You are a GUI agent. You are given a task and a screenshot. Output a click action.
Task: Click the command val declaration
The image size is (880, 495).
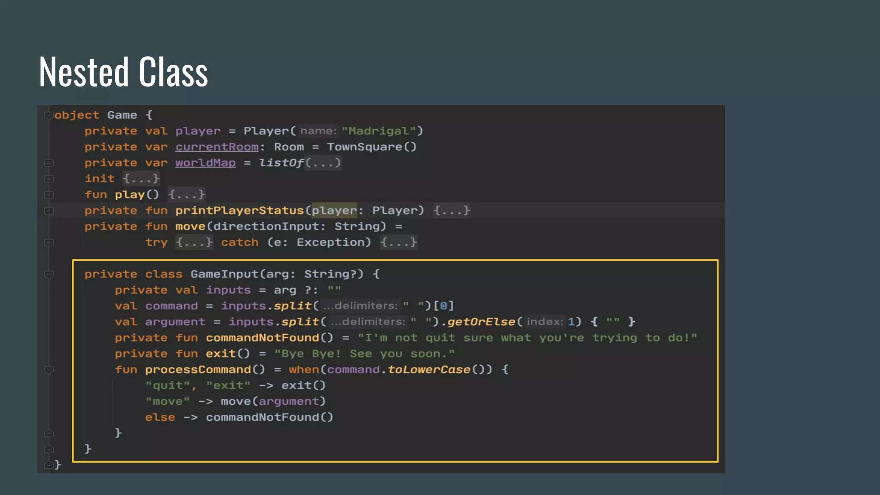coord(171,306)
